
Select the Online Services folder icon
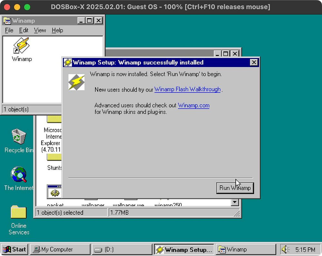18,212
